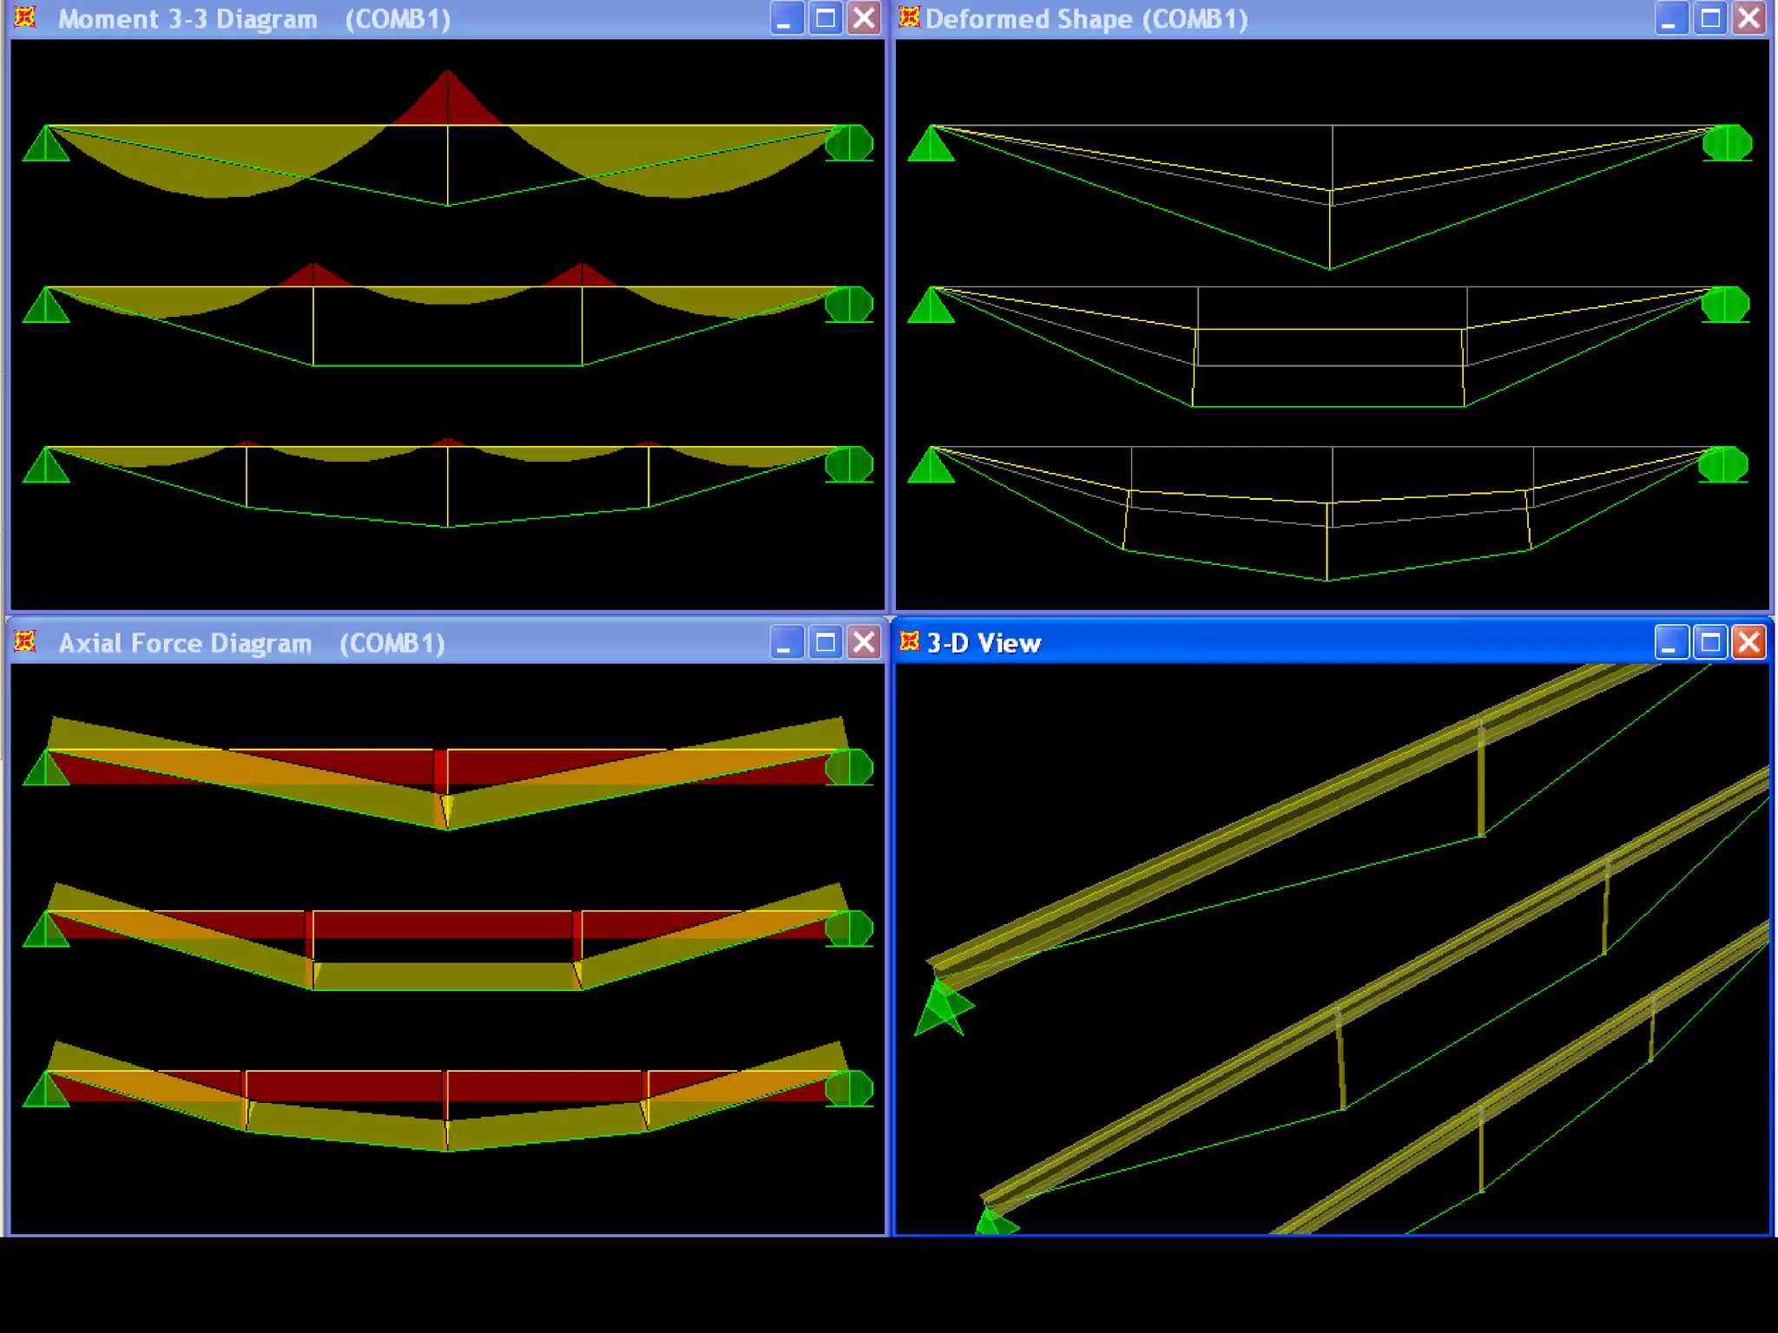
Task: Select top beam's right roller support in Deformed Shape
Action: pos(1727,143)
